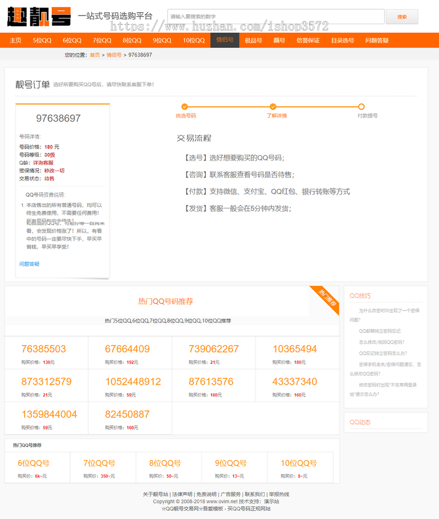Click the 挑选号码 checkmark step icon
Viewport: 439px width, 519px height.
coord(185,107)
